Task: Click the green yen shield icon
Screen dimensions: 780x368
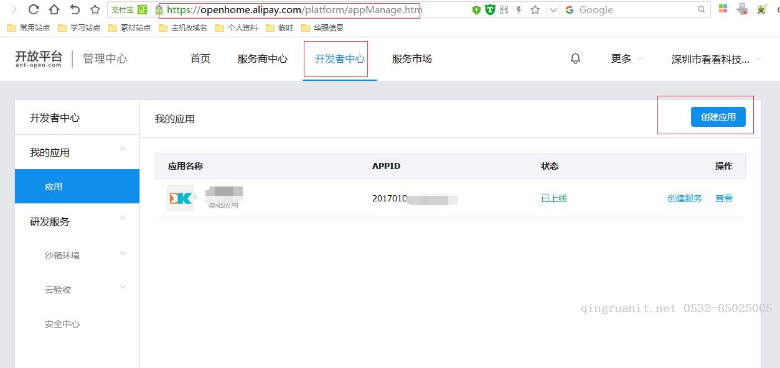Action: [476, 10]
